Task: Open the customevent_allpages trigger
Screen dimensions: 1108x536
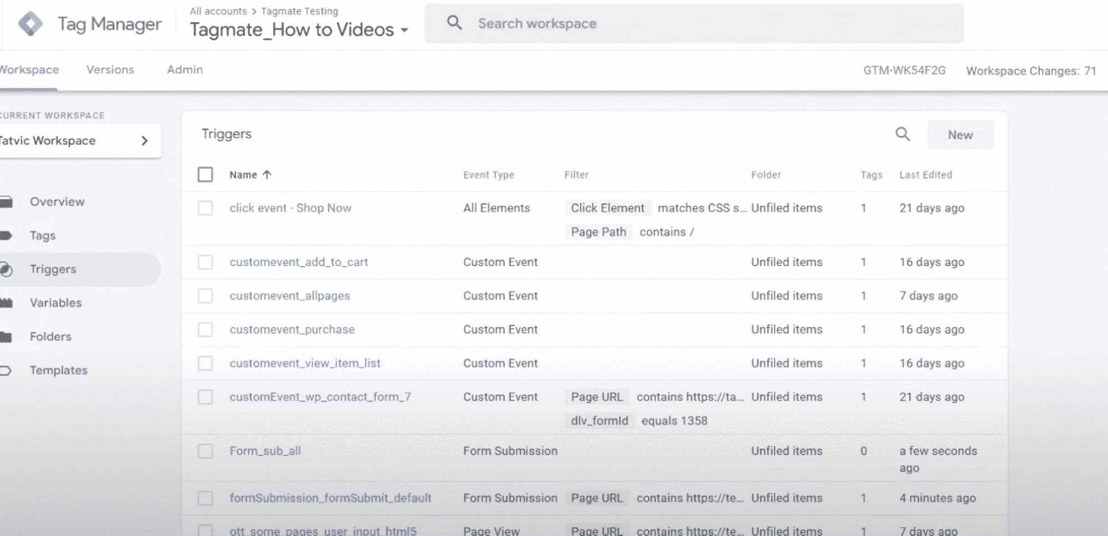Action: (x=290, y=296)
